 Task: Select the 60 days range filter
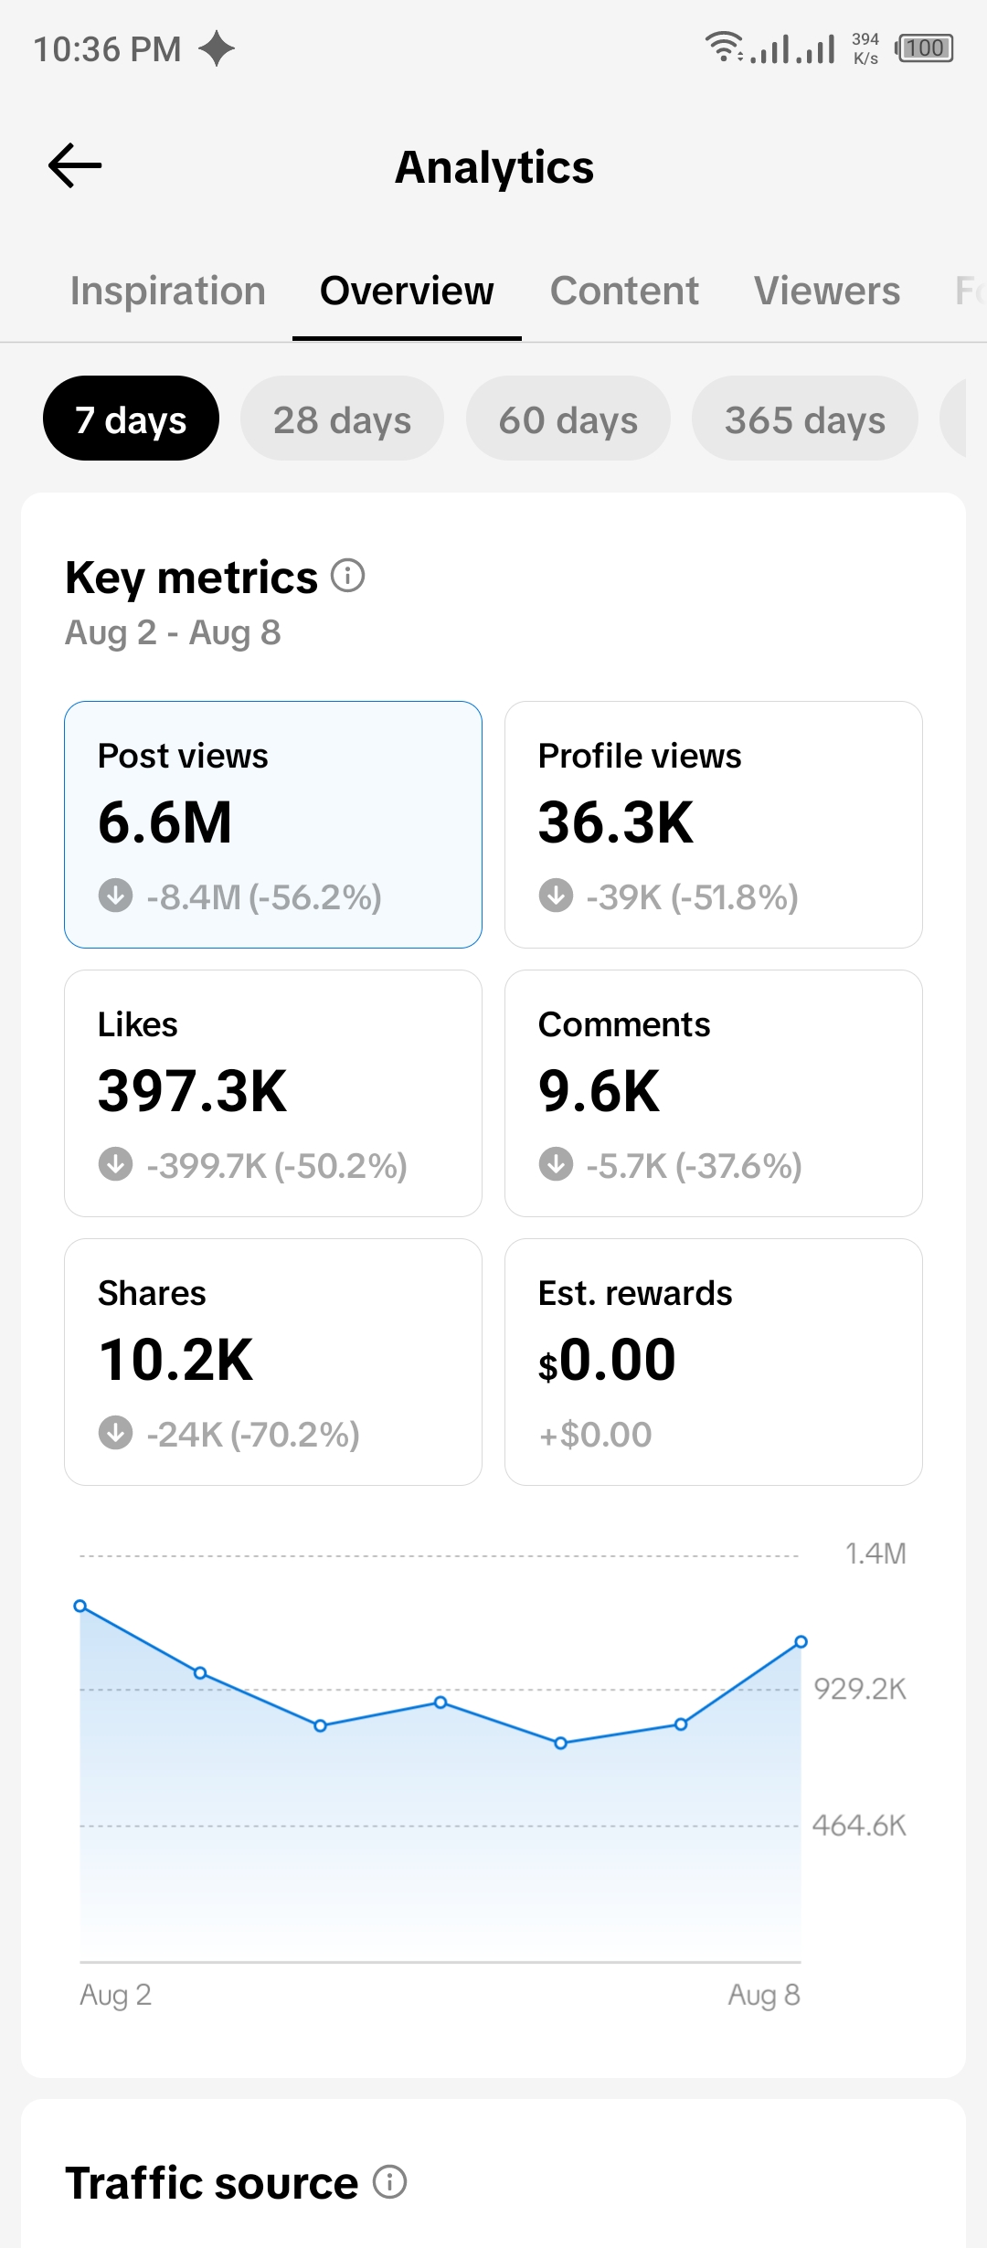[x=568, y=419]
